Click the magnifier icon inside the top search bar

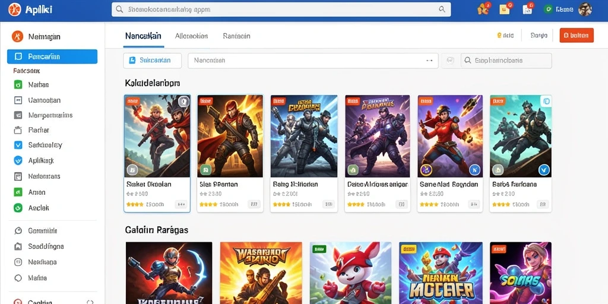(x=120, y=9)
